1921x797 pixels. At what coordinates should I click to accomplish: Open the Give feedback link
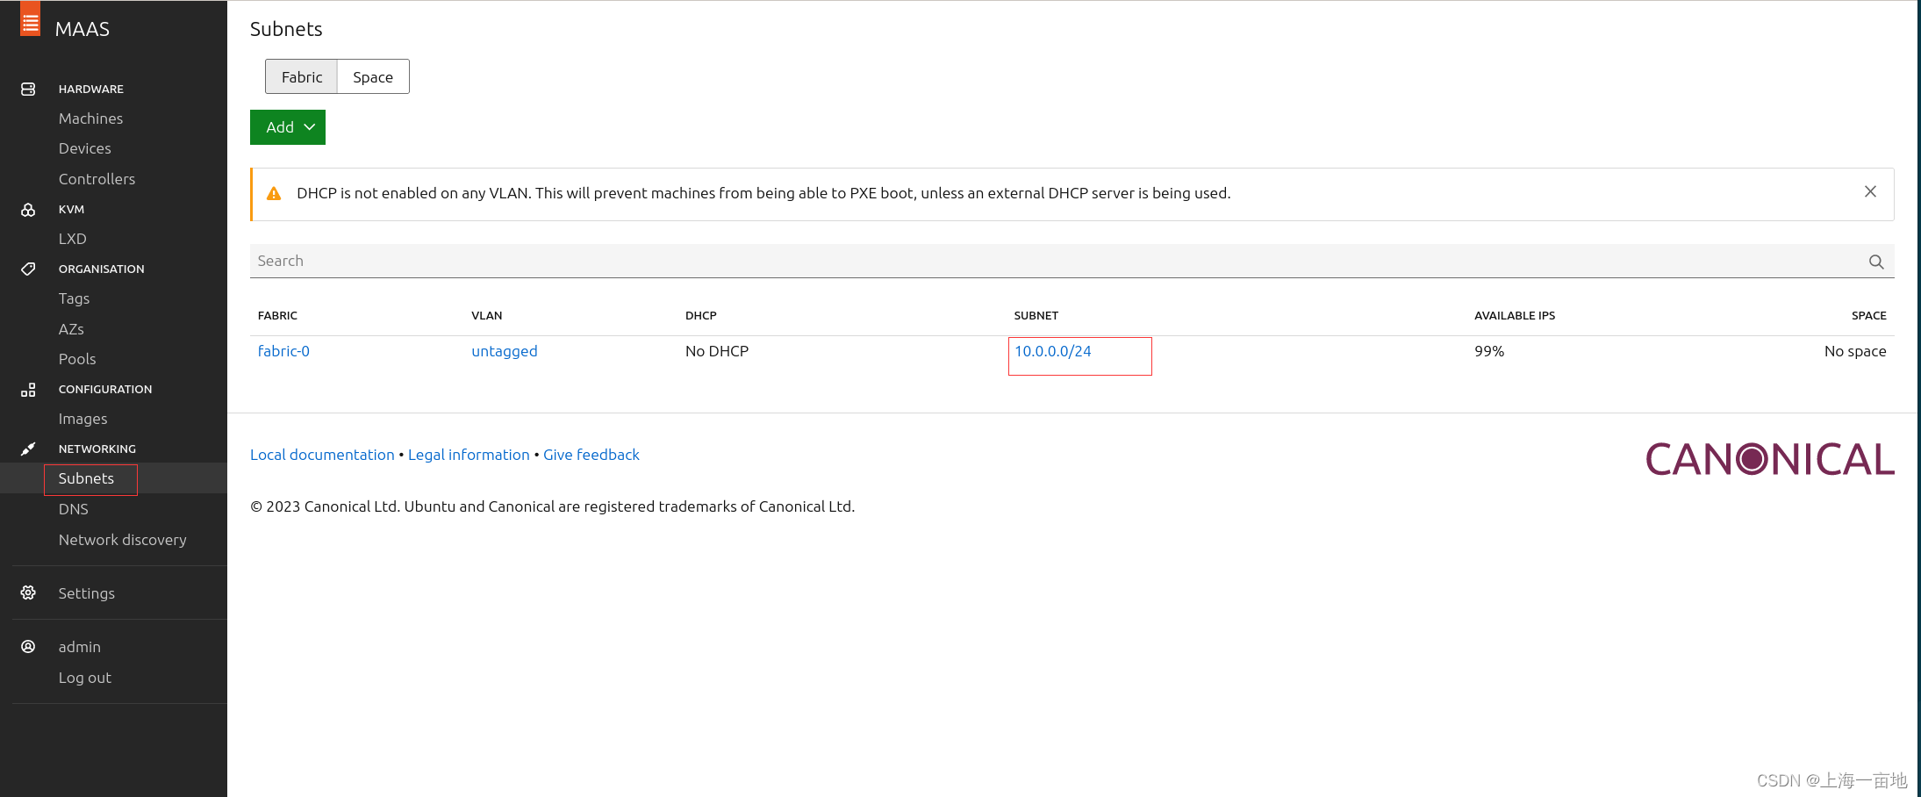tap(591, 455)
